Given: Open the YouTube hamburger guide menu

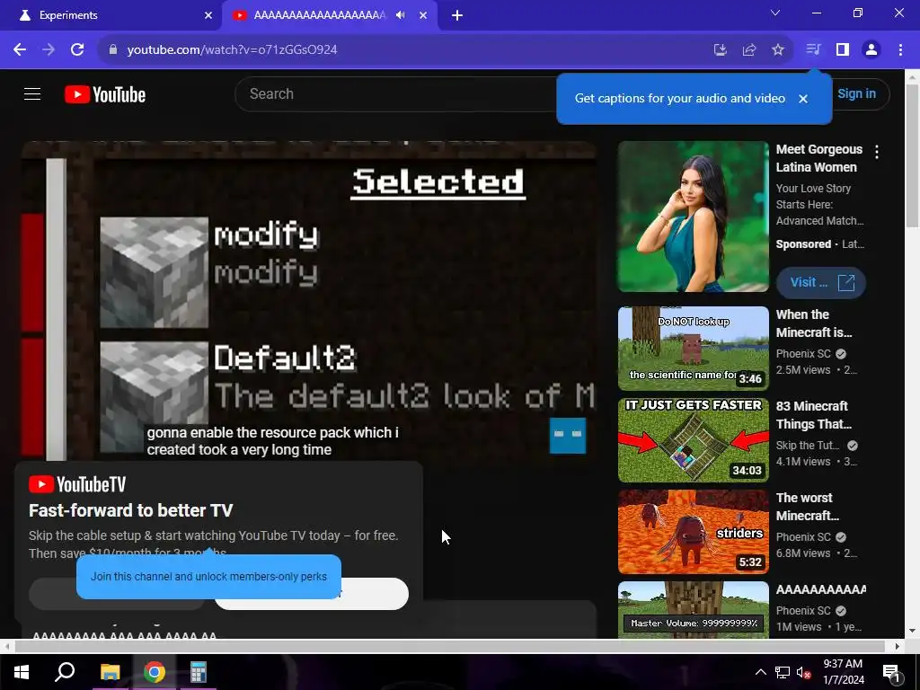Looking at the screenshot, I should pos(32,93).
